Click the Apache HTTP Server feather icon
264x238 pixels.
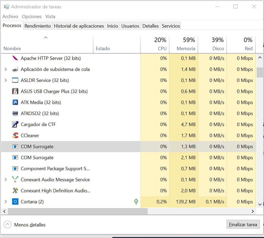pyautogui.click(x=15, y=58)
